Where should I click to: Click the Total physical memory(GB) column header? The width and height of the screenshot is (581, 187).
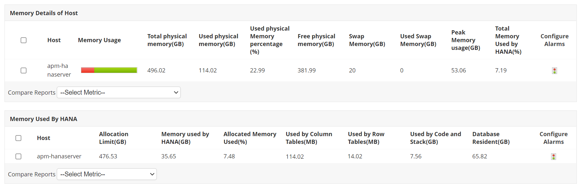[x=167, y=40]
